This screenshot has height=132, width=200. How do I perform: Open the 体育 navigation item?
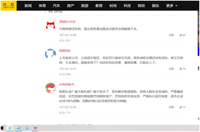tap(42, 6)
